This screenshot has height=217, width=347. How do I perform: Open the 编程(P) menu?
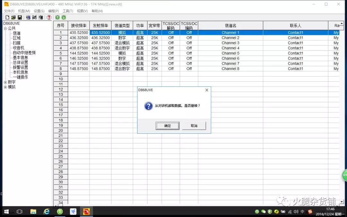pos(53,11)
